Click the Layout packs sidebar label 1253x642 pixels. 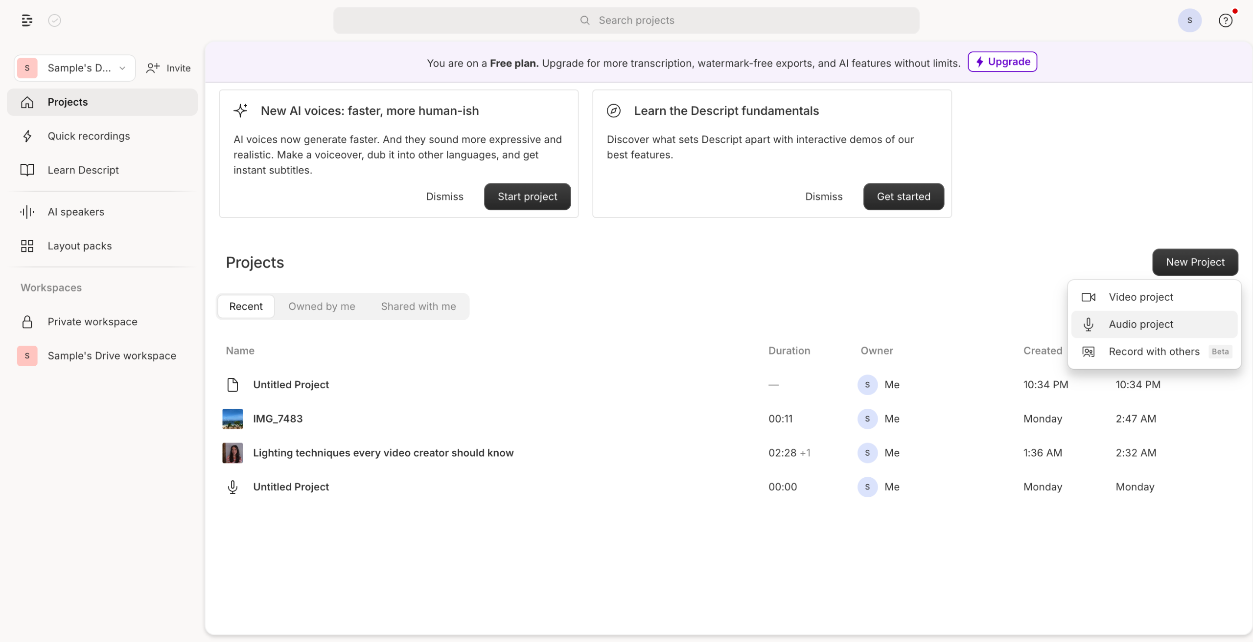(80, 246)
